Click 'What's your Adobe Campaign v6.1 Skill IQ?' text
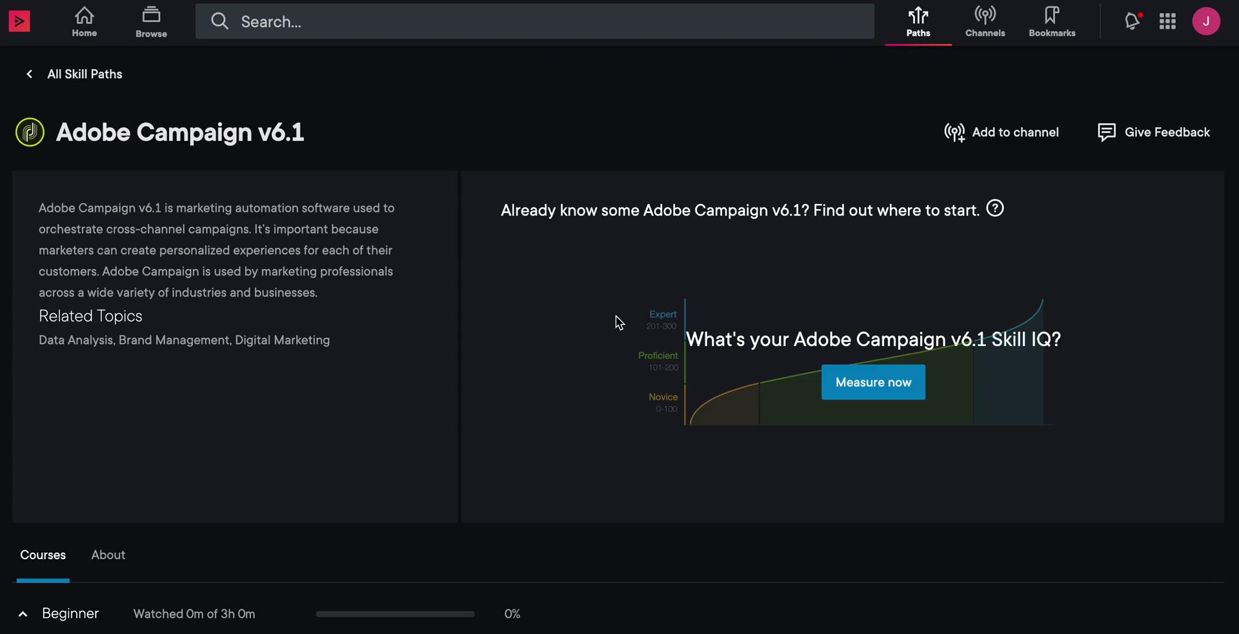 (x=873, y=340)
